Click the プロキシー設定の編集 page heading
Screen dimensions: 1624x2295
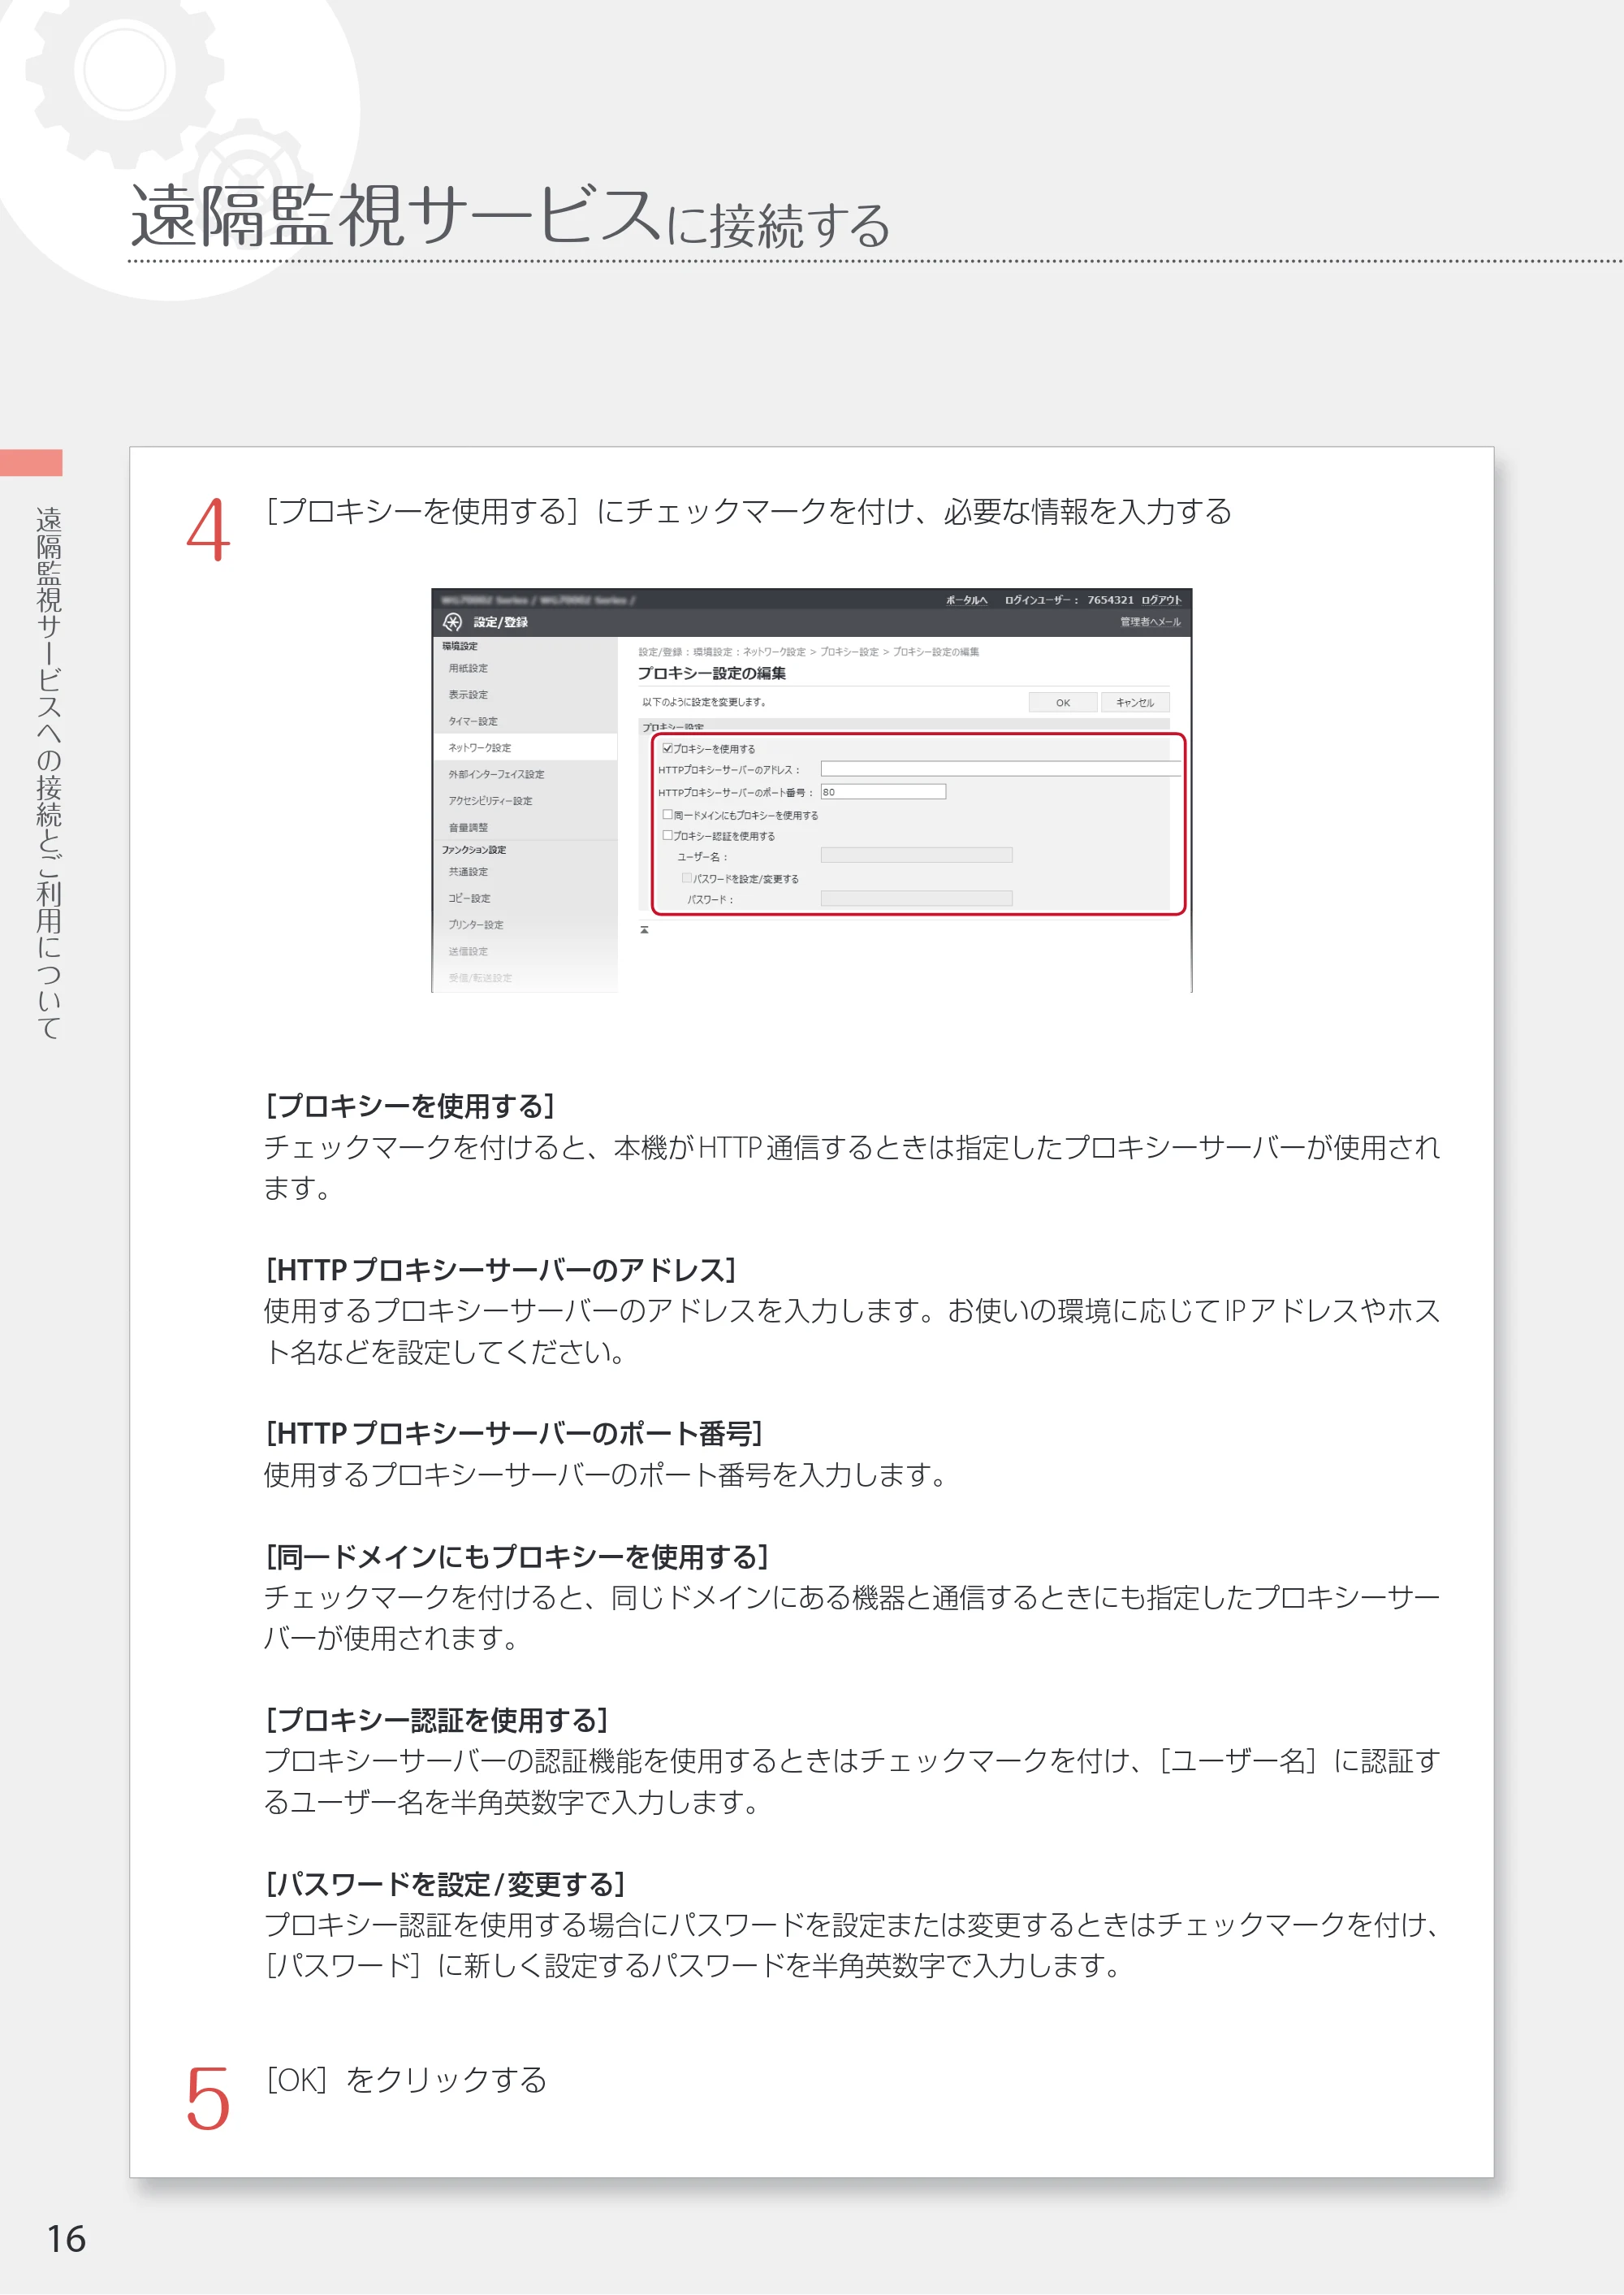click(x=712, y=673)
